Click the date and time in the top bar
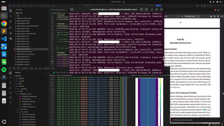 tap(116, 2)
